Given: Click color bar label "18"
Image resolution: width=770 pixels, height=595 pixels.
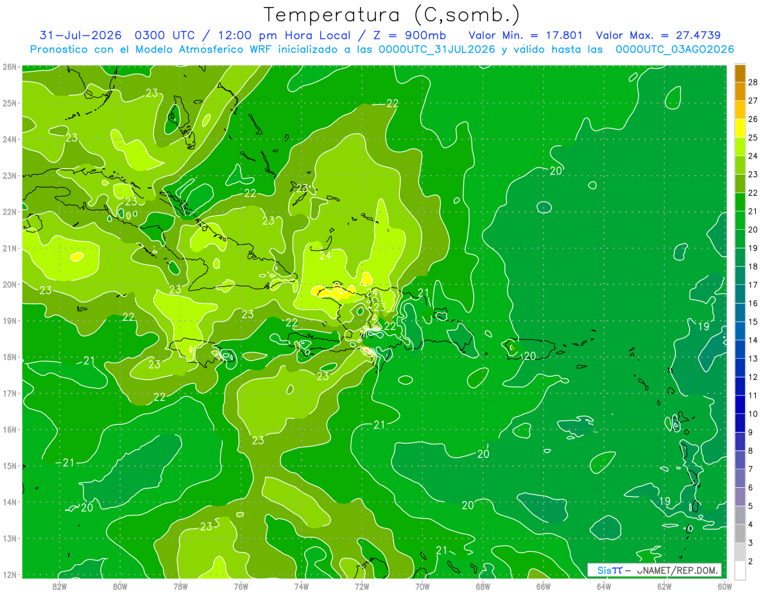Looking at the screenshot, I should click(x=753, y=266).
